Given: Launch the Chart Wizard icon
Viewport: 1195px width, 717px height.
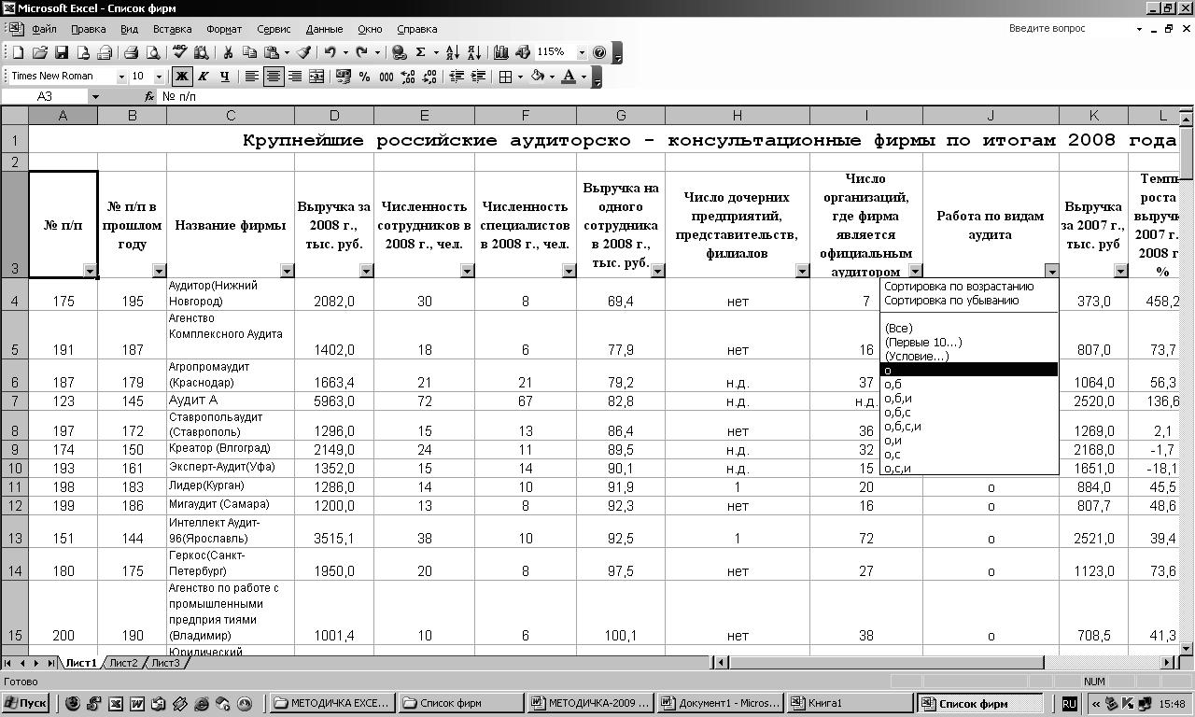Looking at the screenshot, I should tap(501, 53).
